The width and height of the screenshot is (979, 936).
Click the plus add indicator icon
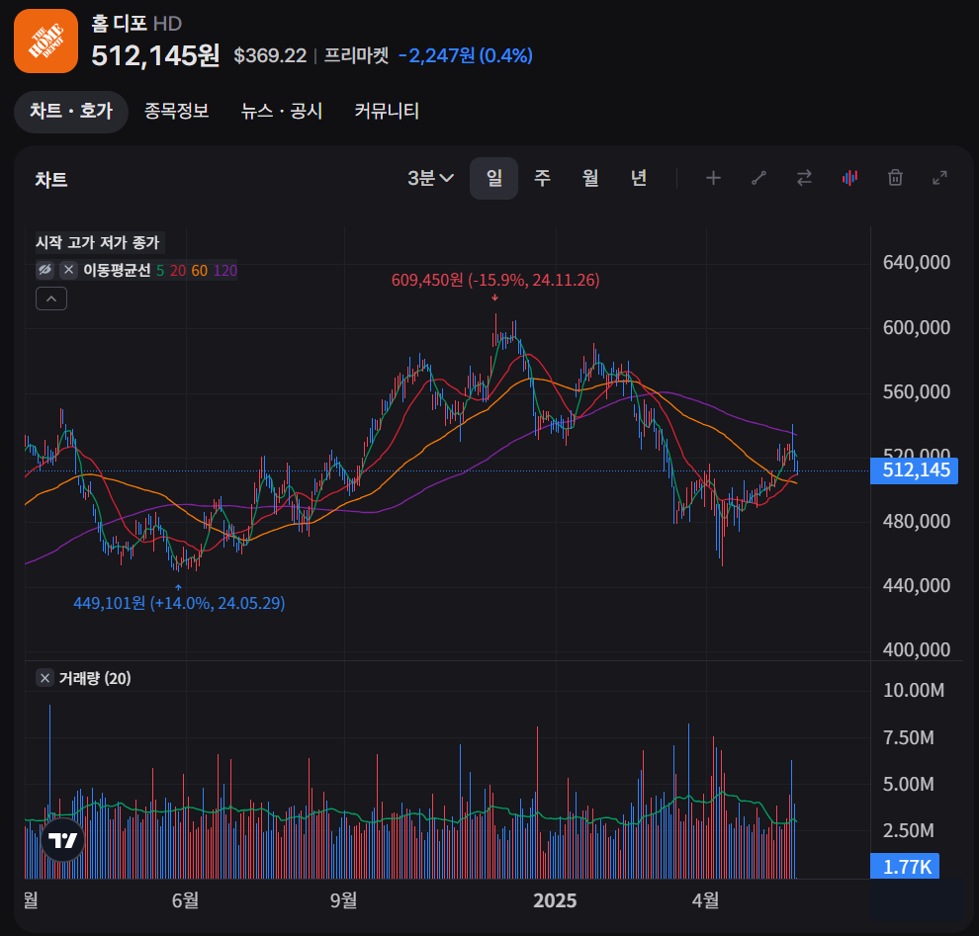713,179
